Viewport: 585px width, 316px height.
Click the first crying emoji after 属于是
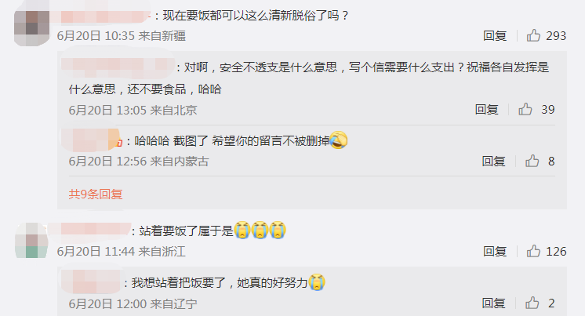click(242, 230)
